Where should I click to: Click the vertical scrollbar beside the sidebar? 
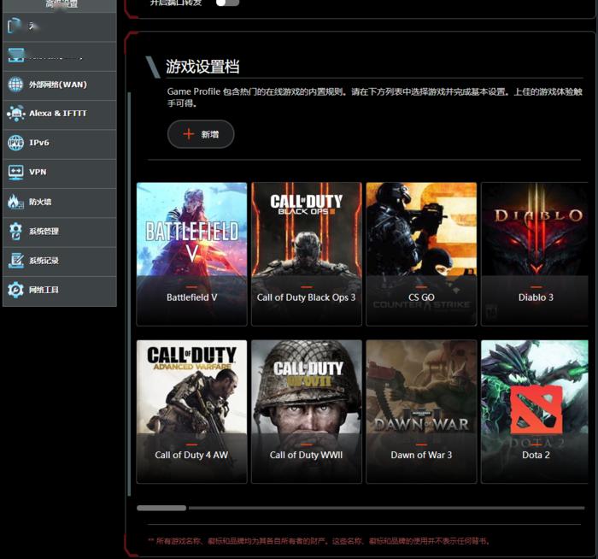(x=129, y=291)
